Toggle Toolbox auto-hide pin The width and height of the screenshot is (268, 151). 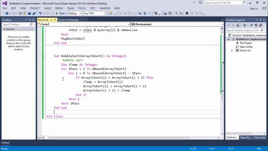pyautogui.click(x=30, y=20)
